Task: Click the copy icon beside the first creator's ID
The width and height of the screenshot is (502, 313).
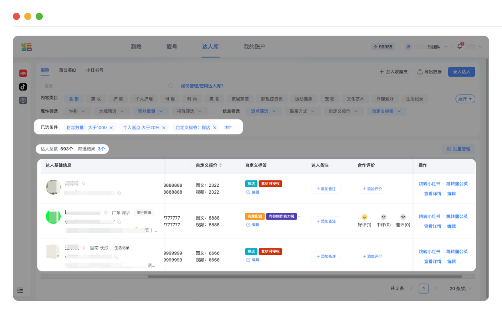Action: 119,193
